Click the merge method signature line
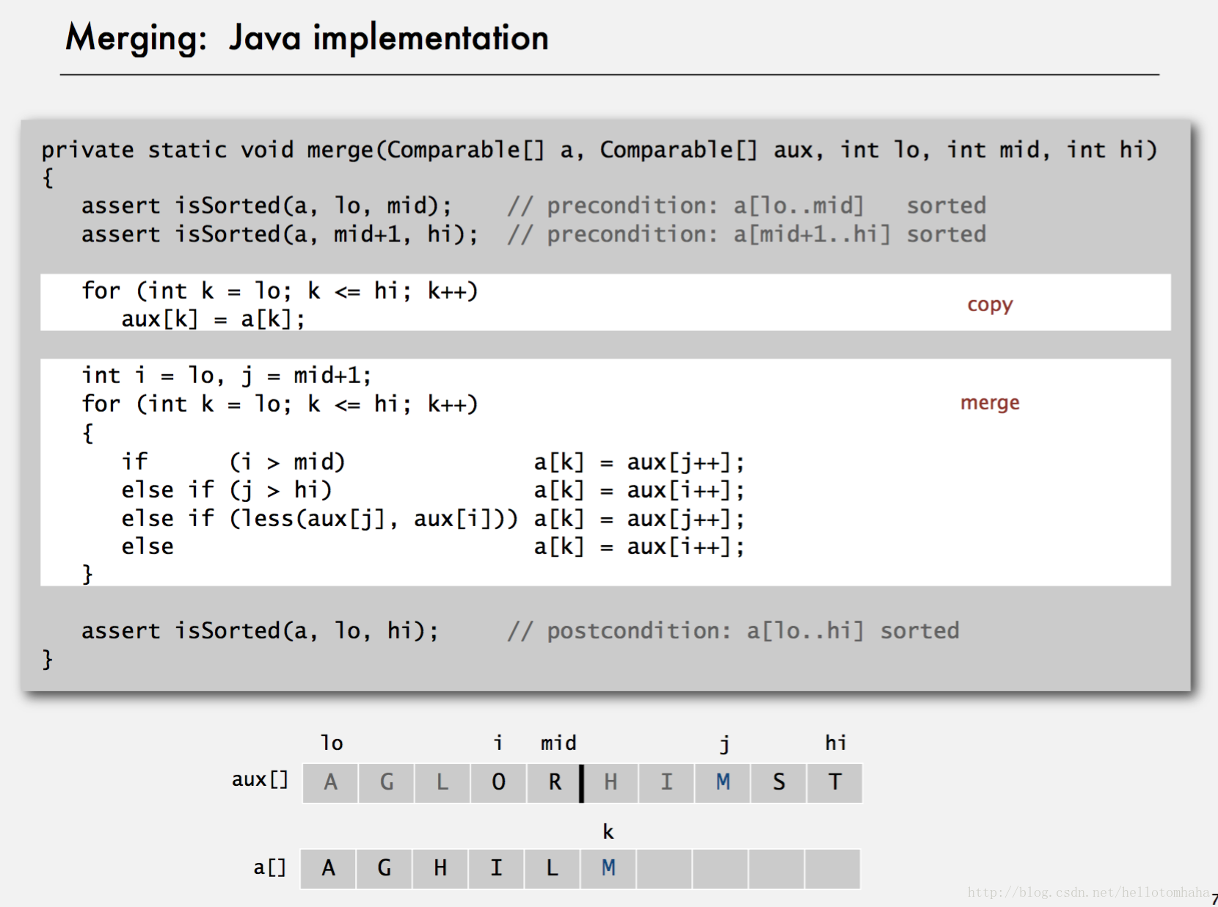The height and width of the screenshot is (907, 1218). tap(599, 150)
